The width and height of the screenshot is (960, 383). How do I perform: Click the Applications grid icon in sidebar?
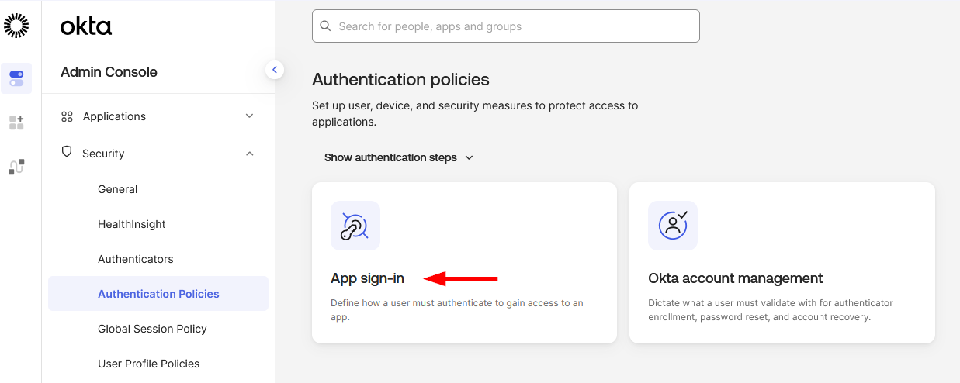(x=67, y=116)
